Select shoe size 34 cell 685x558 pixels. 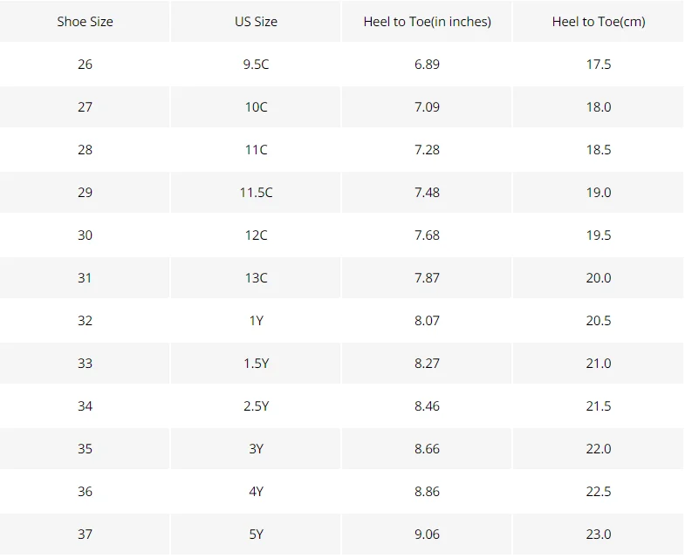click(85, 406)
